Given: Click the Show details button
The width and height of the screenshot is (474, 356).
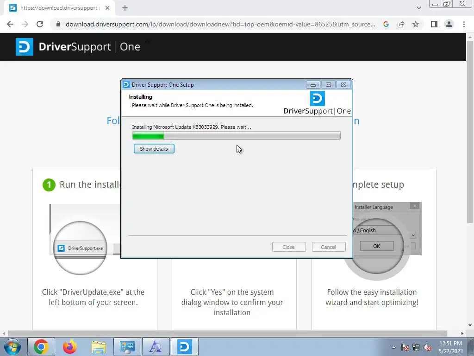Looking at the screenshot, I should 154,149.
